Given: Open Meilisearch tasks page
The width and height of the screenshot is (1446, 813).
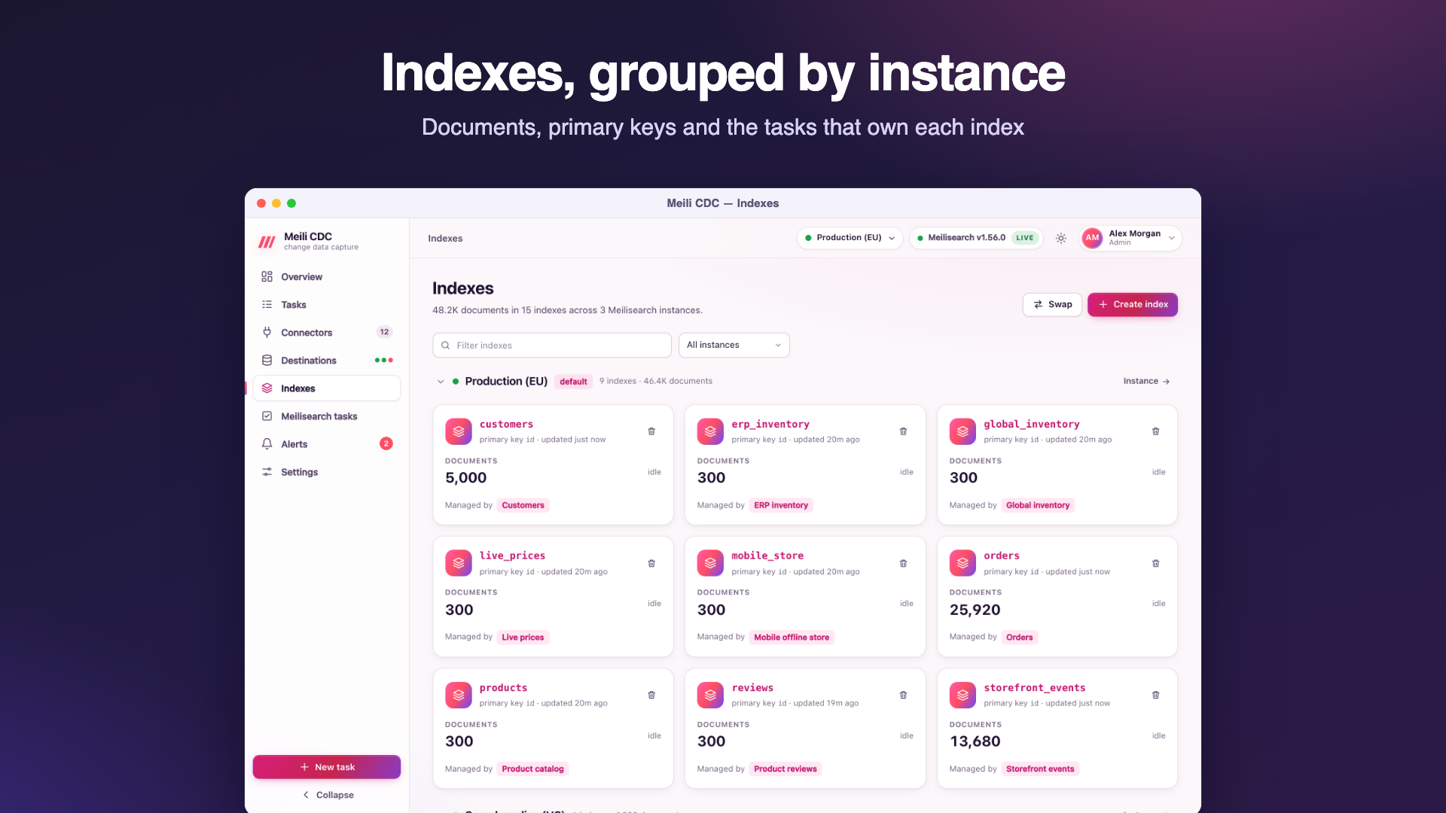Looking at the screenshot, I should click(x=327, y=416).
